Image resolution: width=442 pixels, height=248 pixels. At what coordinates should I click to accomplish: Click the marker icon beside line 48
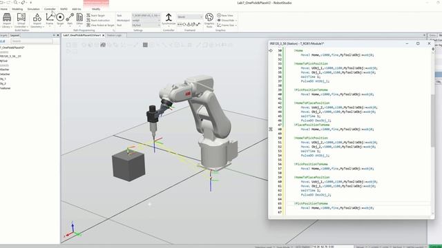tap(271, 130)
